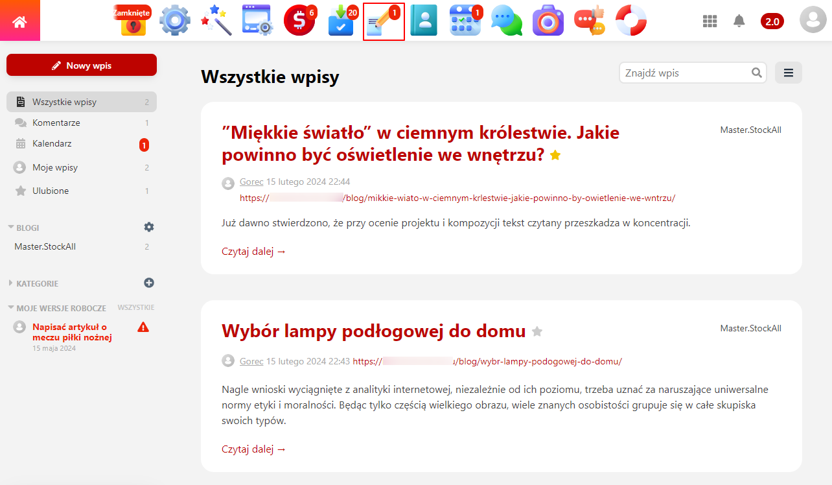
Task: Select Wszystkie wpisy in sidebar
Action: point(82,102)
